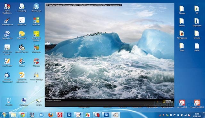The width and height of the screenshot is (205, 118).
Task: Click Windows Explorer folder in taskbar
Action: click(13, 115)
